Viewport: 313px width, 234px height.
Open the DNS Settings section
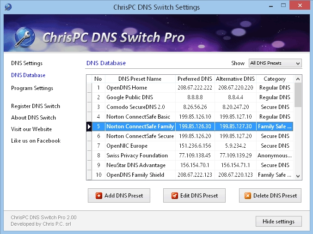tap(27, 63)
